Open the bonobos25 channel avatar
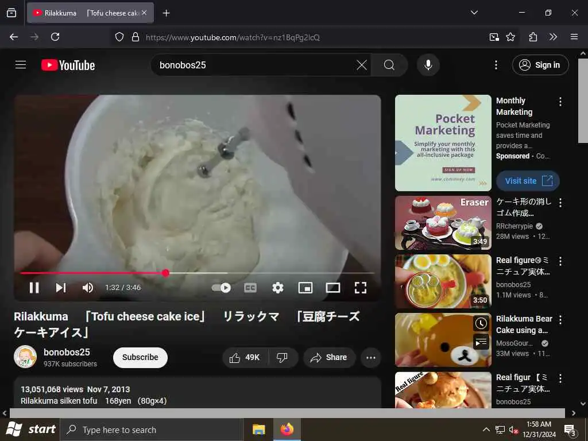The image size is (588, 441). click(25, 357)
